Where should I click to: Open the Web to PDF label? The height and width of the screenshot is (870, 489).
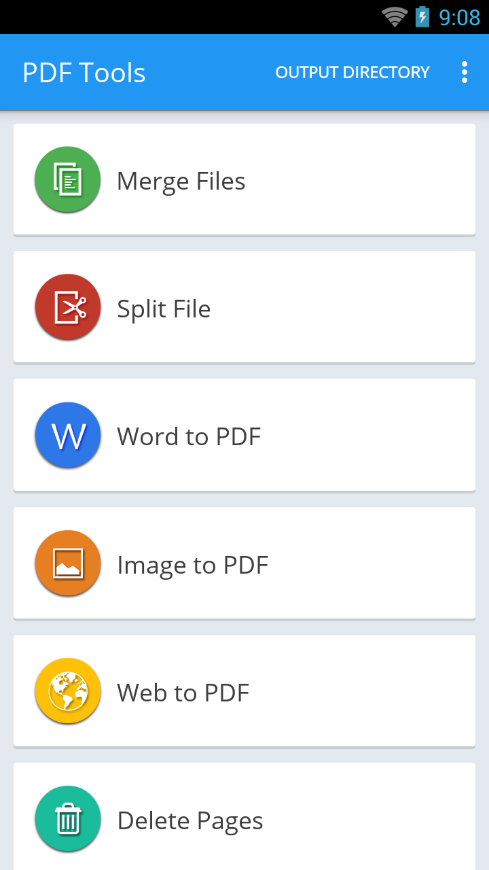[183, 693]
